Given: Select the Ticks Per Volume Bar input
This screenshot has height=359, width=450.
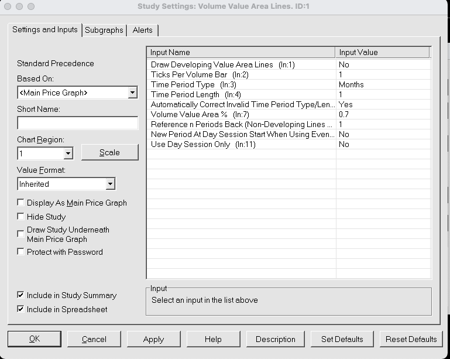Looking at the screenshot, I should pyautogui.click(x=289, y=75).
